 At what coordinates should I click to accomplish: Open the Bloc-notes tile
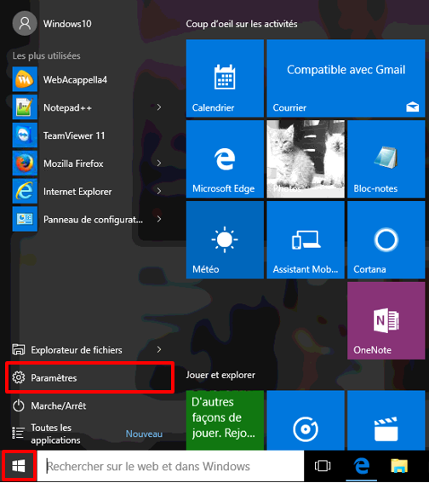pyautogui.click(x=386, y=159)
